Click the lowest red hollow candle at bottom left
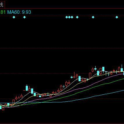 (x=3, y=109)
